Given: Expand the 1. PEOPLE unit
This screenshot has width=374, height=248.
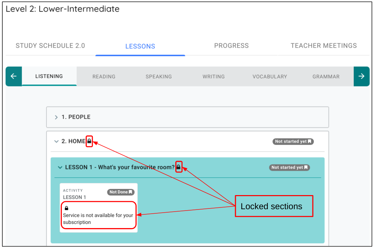Looking at the screenshot, I should click(x=57, y=117).
